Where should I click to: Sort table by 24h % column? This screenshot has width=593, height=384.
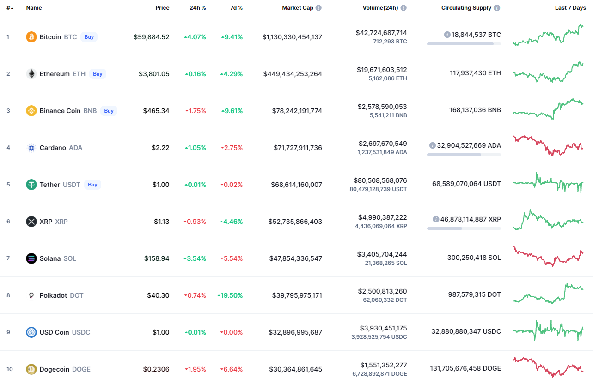tap(198, 8)
